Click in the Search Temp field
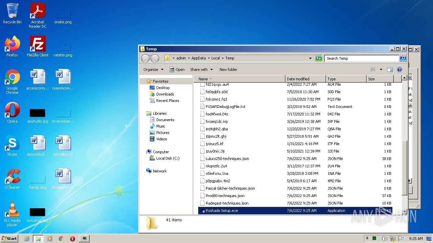 click(362, 58)
